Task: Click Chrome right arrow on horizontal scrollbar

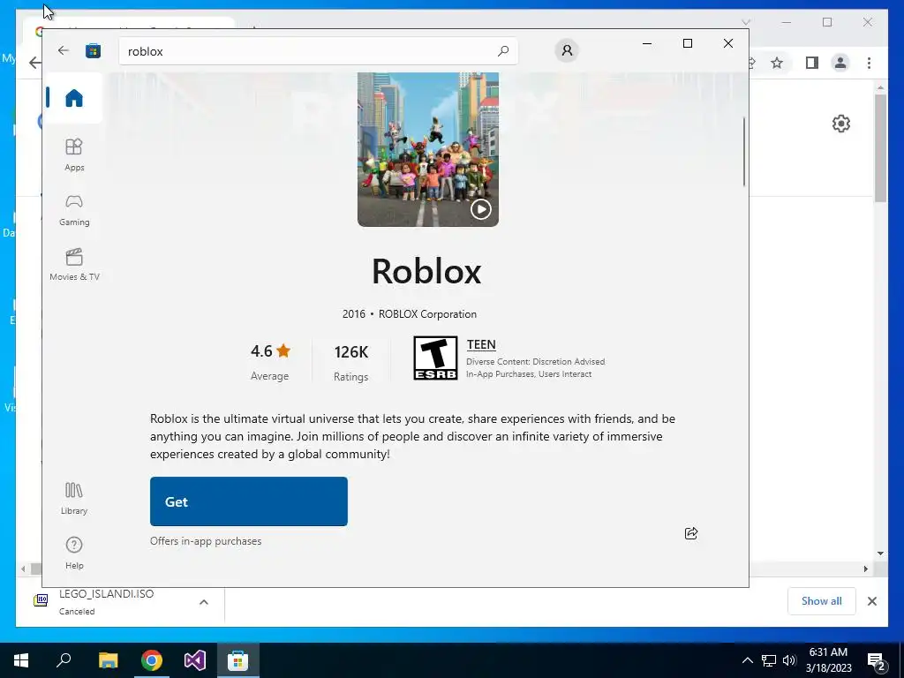Action: (865, 569)
